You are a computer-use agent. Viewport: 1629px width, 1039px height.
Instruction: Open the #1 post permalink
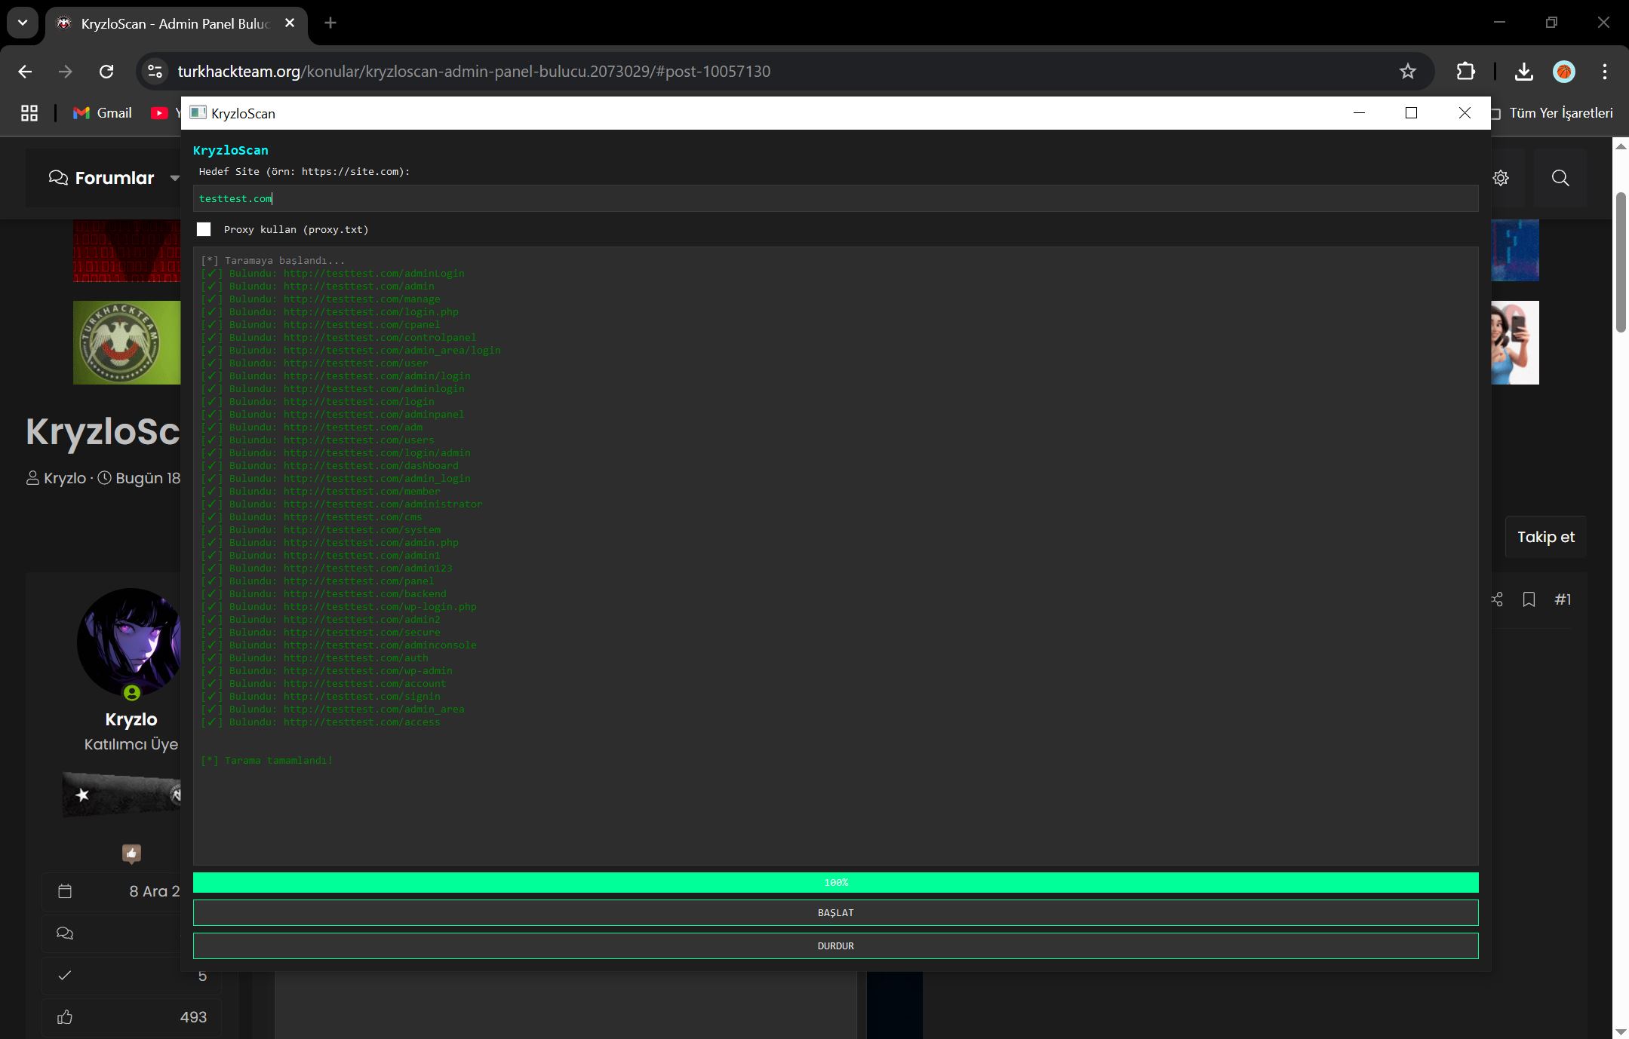1563,599
